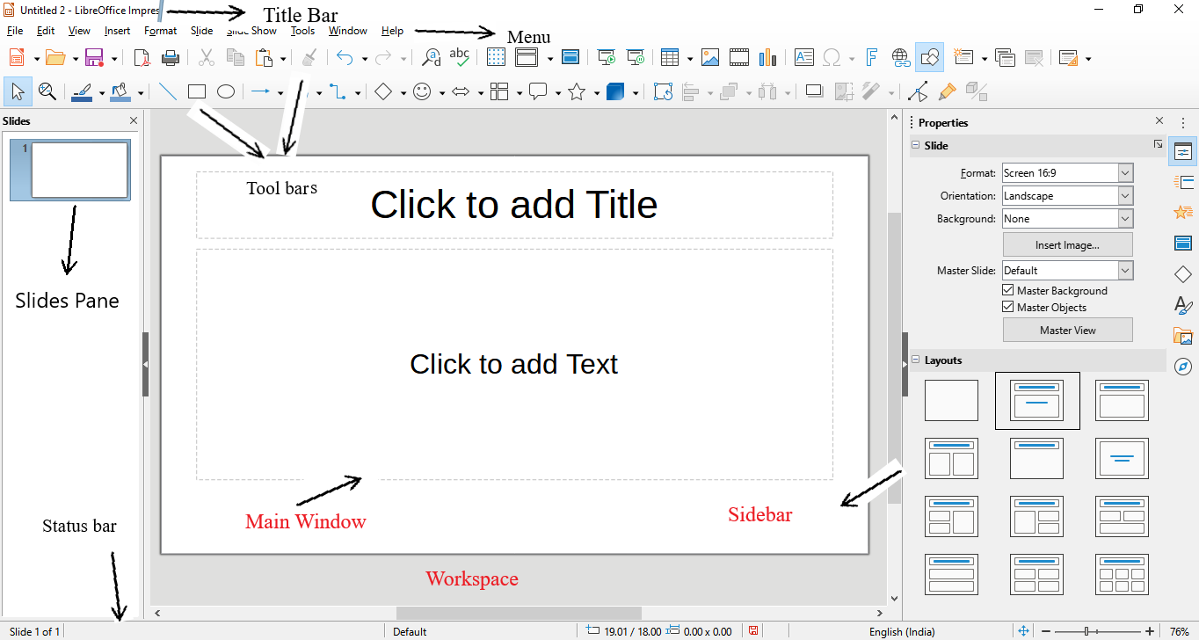Viewport: 1199px width, 640px height.
Task: Insert a text box
Action: click(803, 57)
